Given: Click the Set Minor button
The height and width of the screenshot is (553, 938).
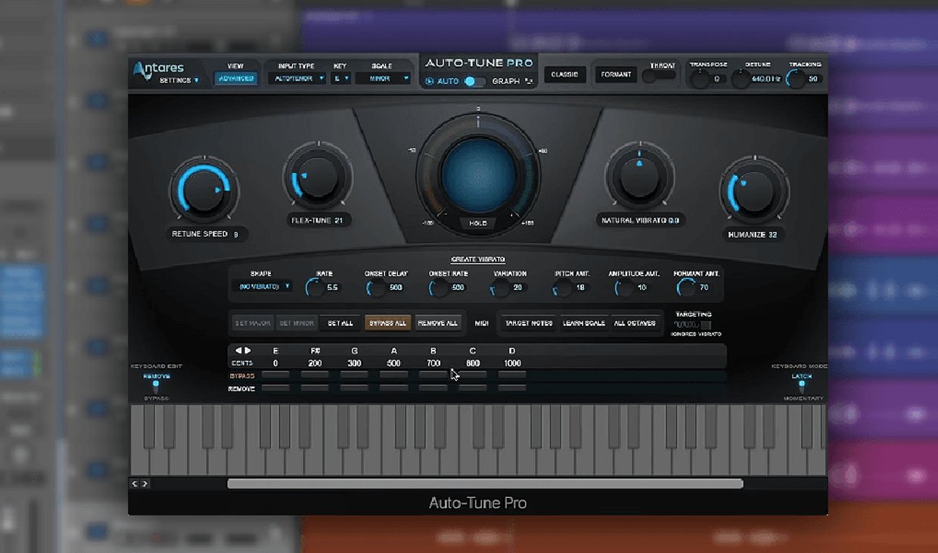Looking at the screenshot, I should pyautogui.click(x=297, y=323).
